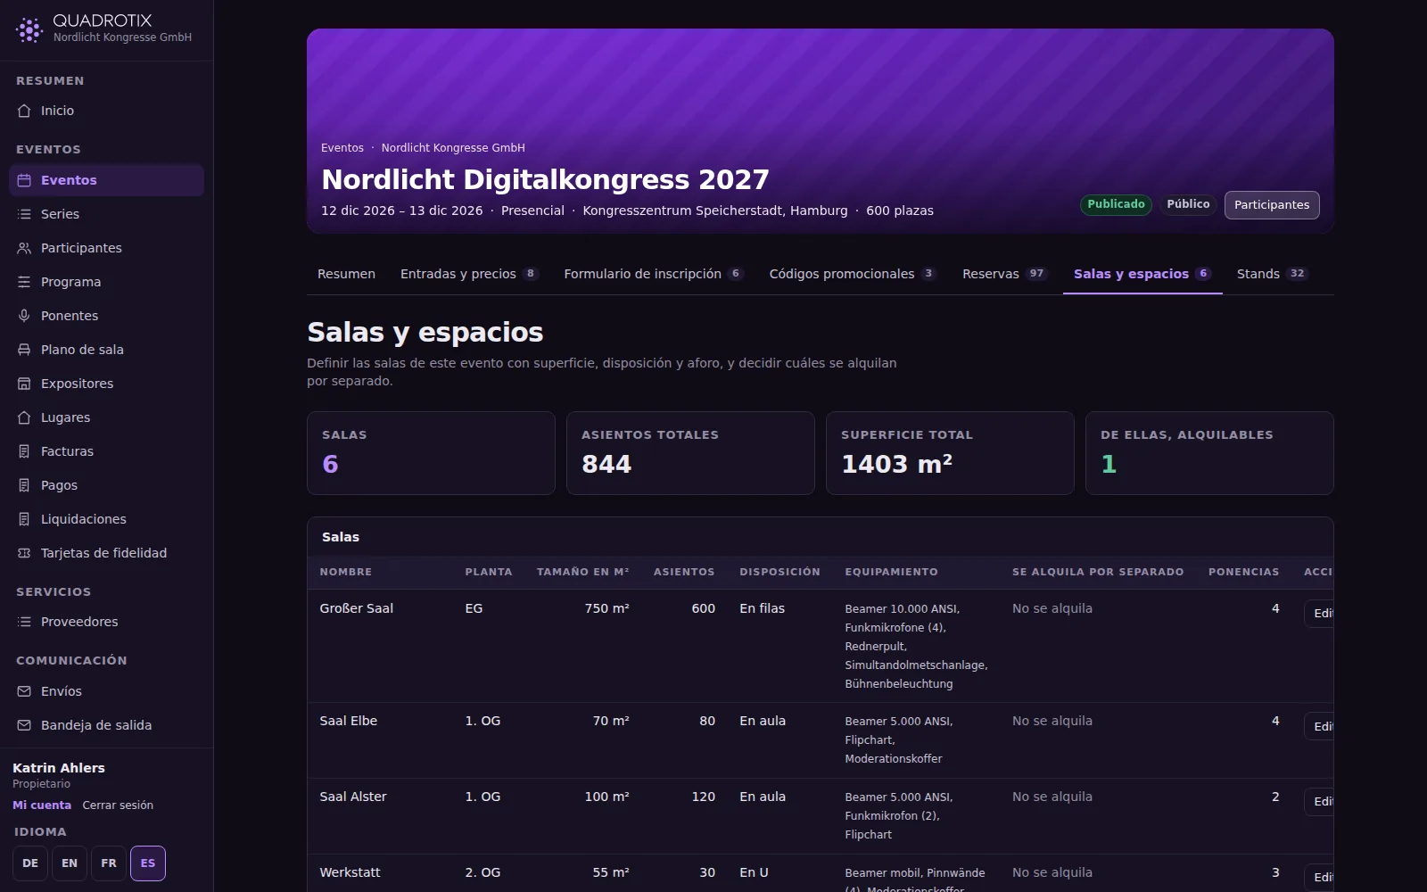Open the Mi cuenta link
1427x892 pixels.
[42, 805]
